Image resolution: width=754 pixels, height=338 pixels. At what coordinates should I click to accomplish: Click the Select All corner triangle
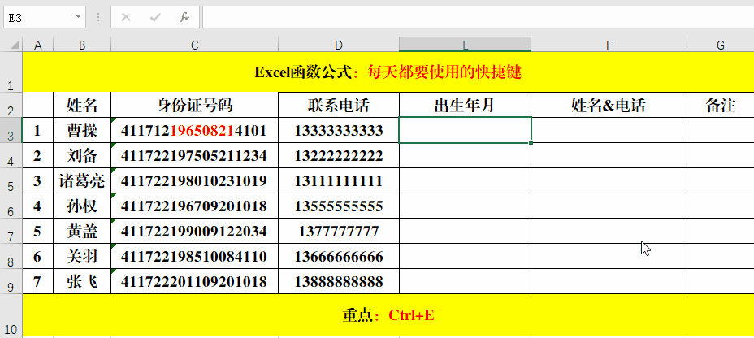[x=15, y=45]
